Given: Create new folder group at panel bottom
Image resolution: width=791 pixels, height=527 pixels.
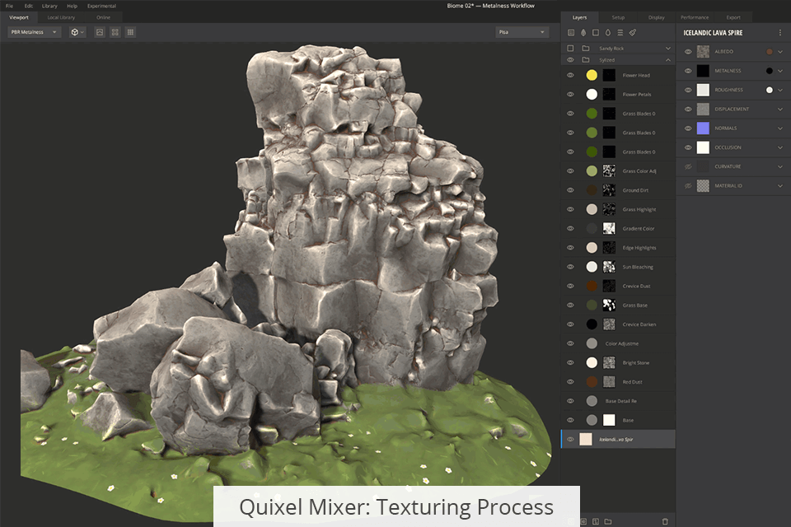Looking at the screenshot, I should tap(608, 521).
